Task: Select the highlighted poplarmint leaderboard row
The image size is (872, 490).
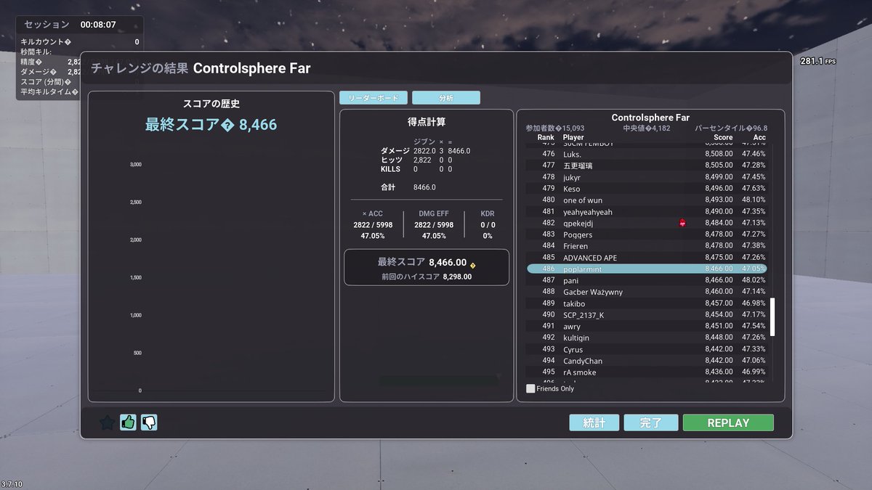Action: tap(647, 269)
